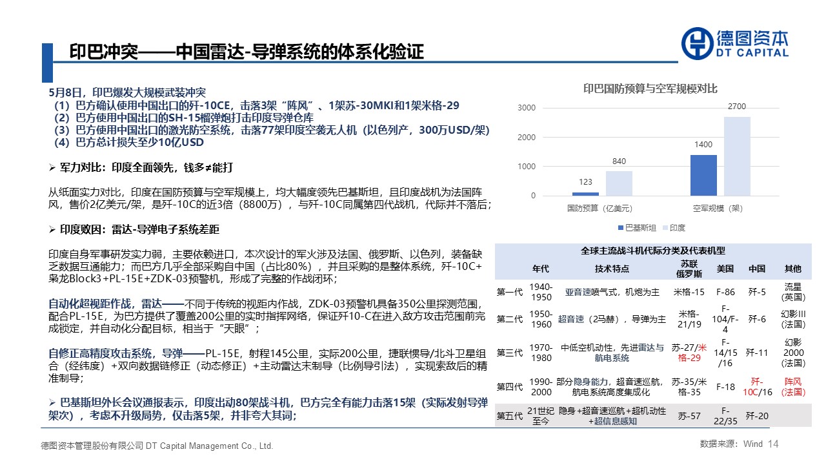This screenshot has width=826, height=465.
Task: Select the 国防预算（亿美元） axis label
Action: 599,209
